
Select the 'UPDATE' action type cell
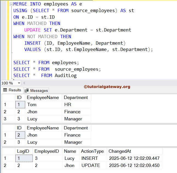(x=93, y=165)
